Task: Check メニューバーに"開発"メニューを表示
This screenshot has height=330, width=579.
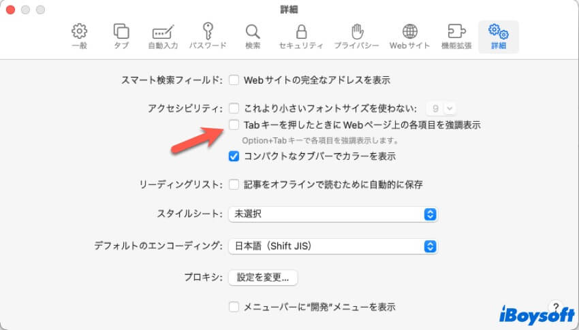Action: coord(234,306)
